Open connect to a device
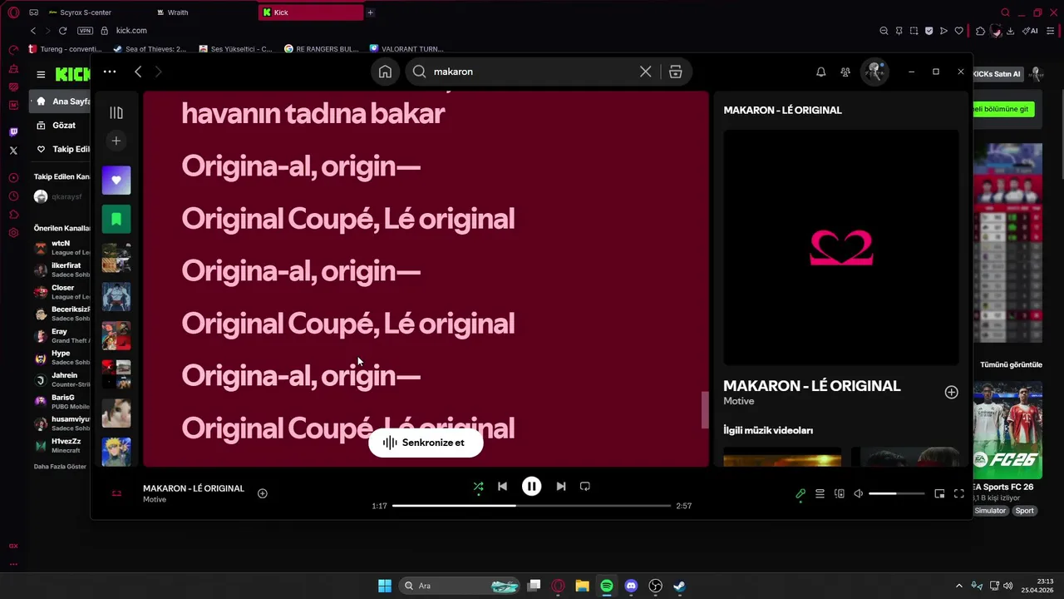Screen dimensions: 1064x599 840,493
